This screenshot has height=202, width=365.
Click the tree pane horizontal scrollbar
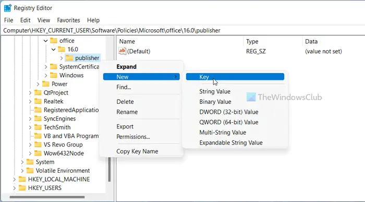pos(47,197)
